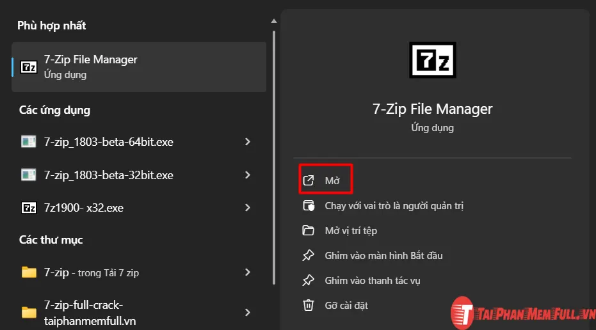Click the 7z icon next to 7z1900- x32.exe
This screenshot has width=596, height=330.
[x=29, y=208]
